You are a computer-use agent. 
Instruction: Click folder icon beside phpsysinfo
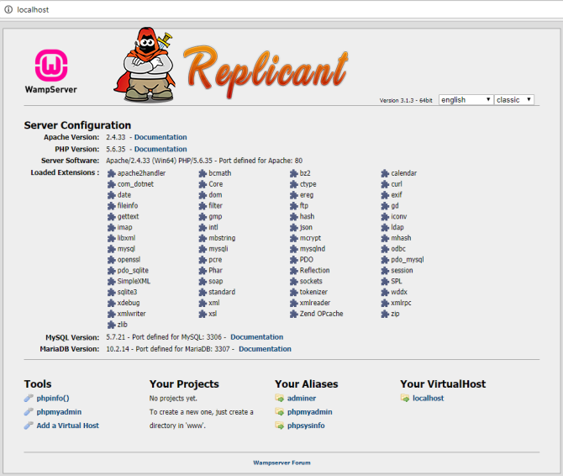point(279,426)
